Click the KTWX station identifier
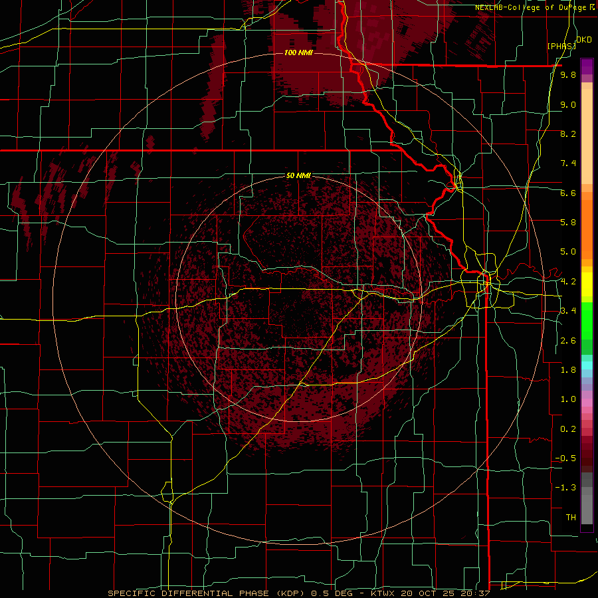The height and width of the screenshot is (598, 598). tap(383, 593)
